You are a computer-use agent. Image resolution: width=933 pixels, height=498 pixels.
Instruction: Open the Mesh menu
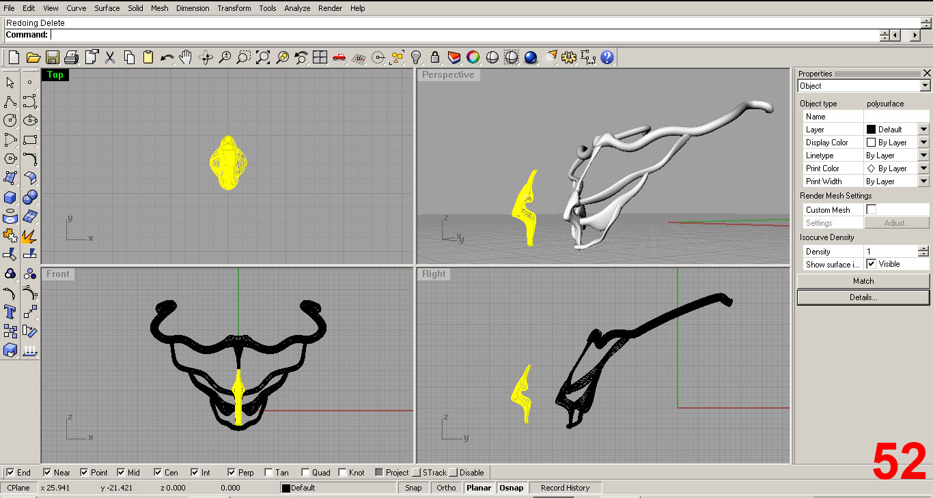coord(160,8)
